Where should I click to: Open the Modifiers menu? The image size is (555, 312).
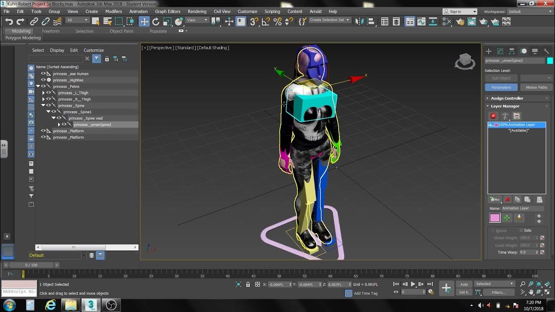coord(114,11)
